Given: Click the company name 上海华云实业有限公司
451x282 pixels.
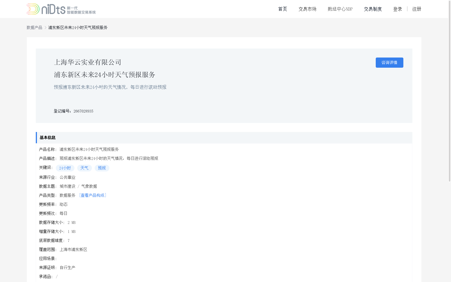Looking at the screenshot, I should coord(88,62).
